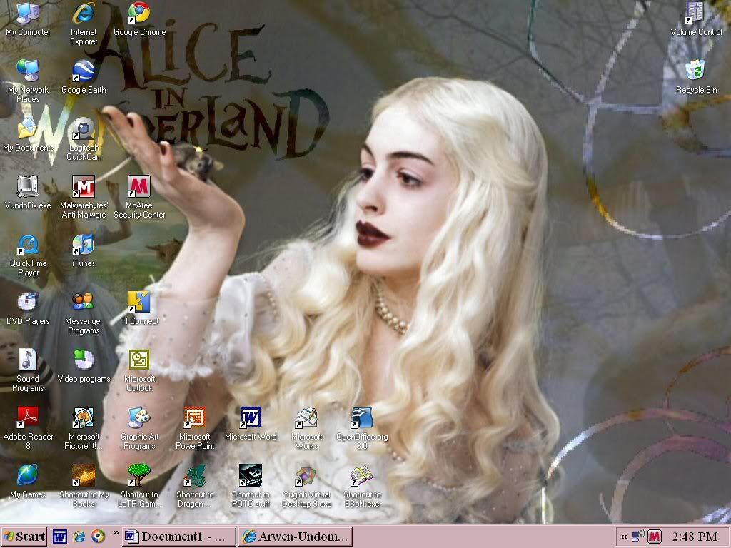Image resolution: width=731 pixels, height=548 pixels.
Task: Open Shortcut to My Books
Action: click(84, 487)
